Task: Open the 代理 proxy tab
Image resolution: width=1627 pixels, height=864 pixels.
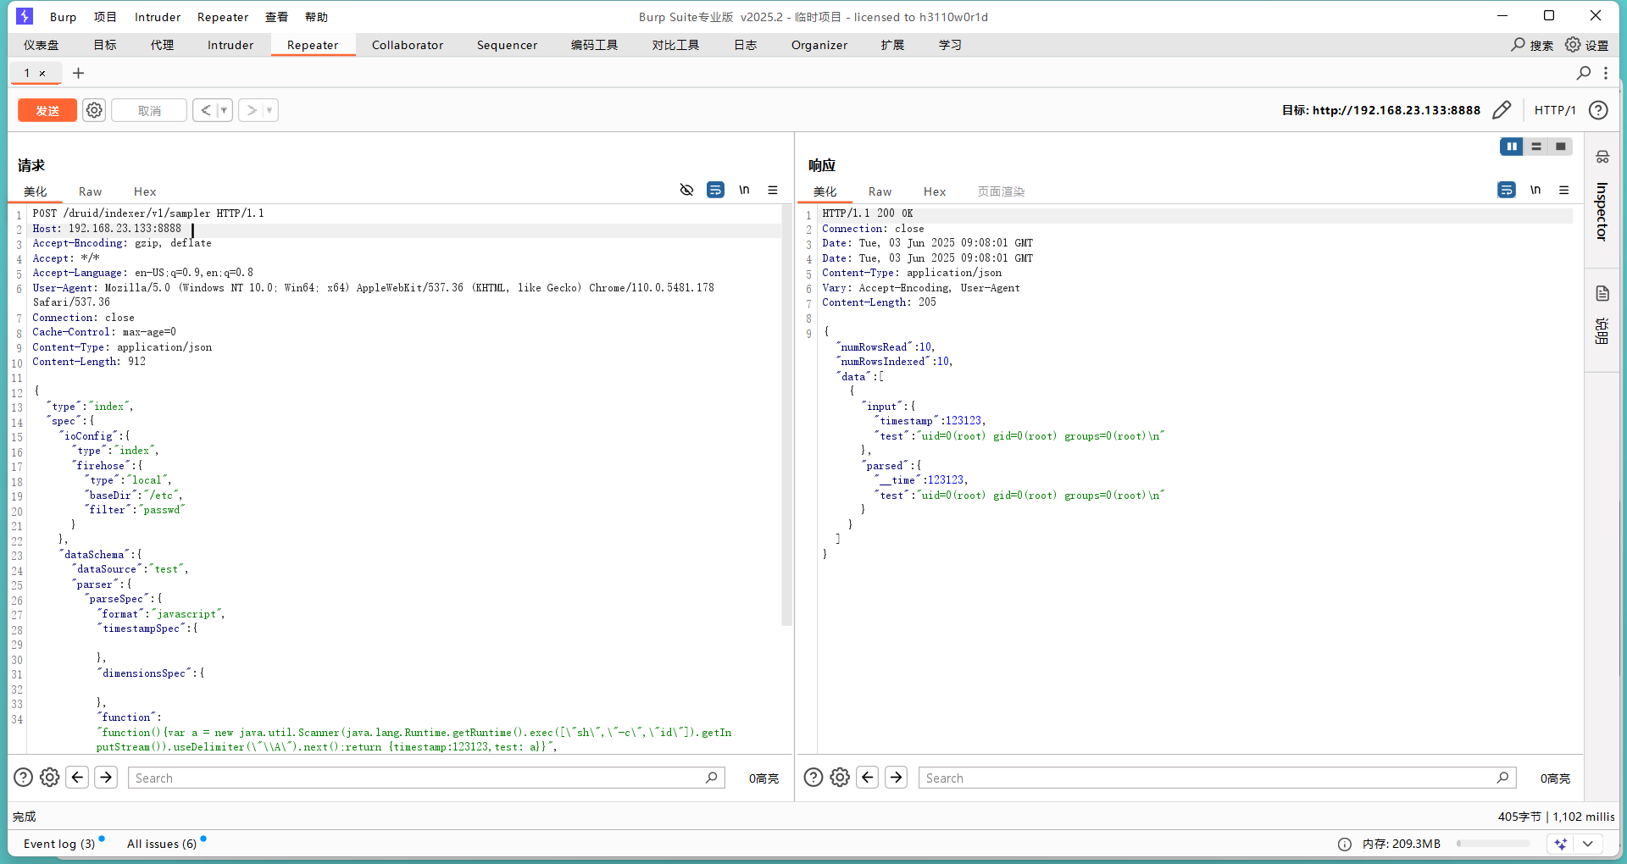Action: [x=162, y=45]
